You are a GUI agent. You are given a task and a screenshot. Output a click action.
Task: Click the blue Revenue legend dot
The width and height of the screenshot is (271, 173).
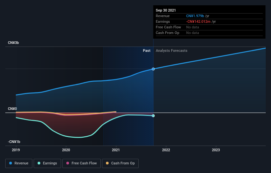[x=11, y=163]
